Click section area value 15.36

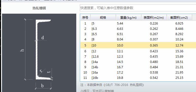179,51
